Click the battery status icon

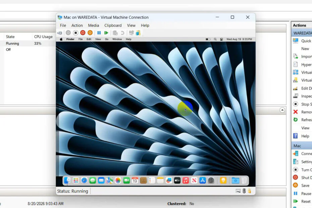coord(208,39)
